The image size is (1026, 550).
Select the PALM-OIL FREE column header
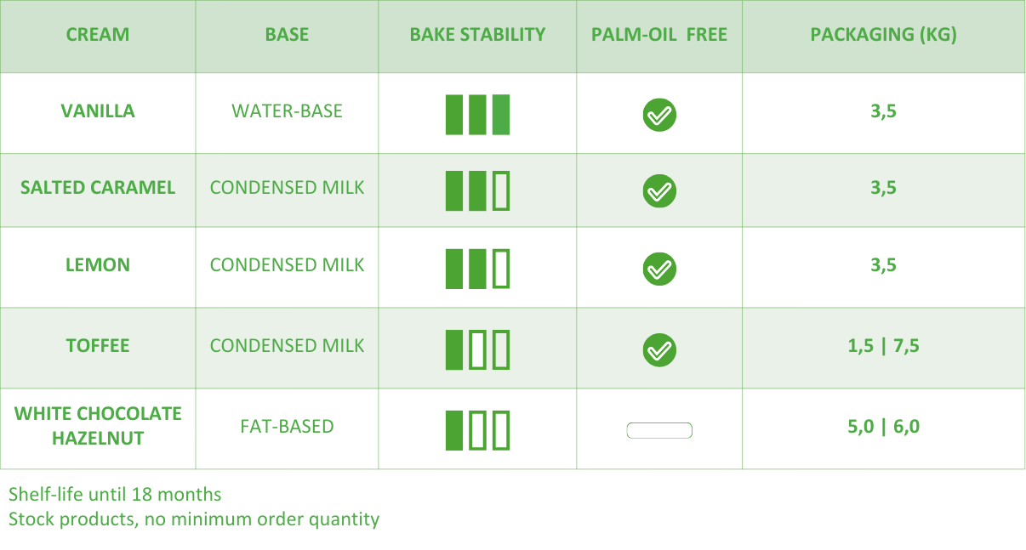click(x=659, y=35)
